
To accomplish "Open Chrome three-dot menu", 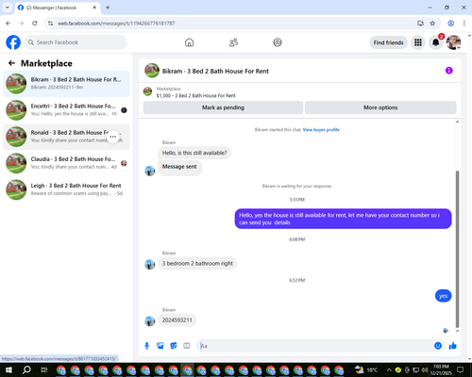I will (x=464, y=24).
